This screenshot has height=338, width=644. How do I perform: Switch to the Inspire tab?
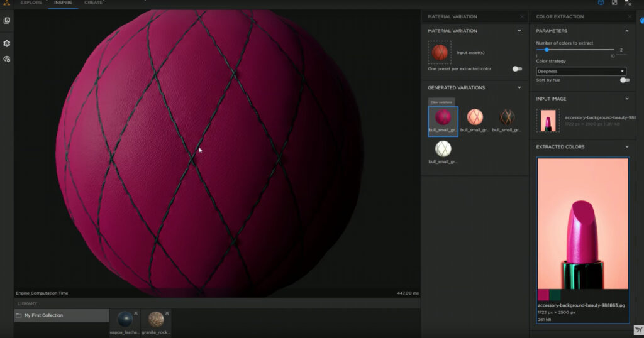63,3
